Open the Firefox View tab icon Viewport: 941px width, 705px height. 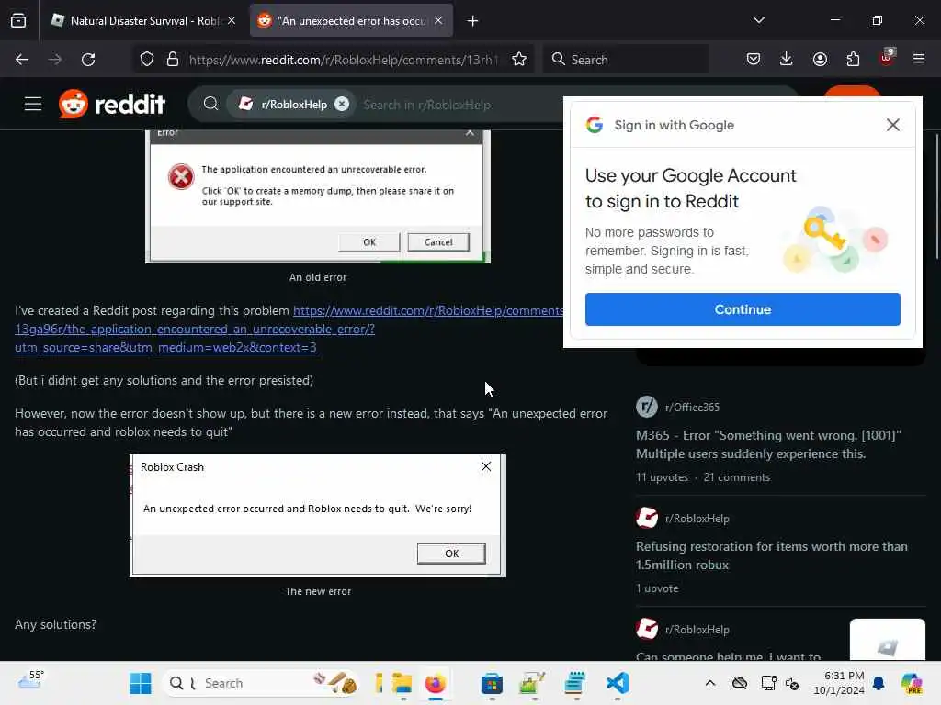click(x=18, y=21)
